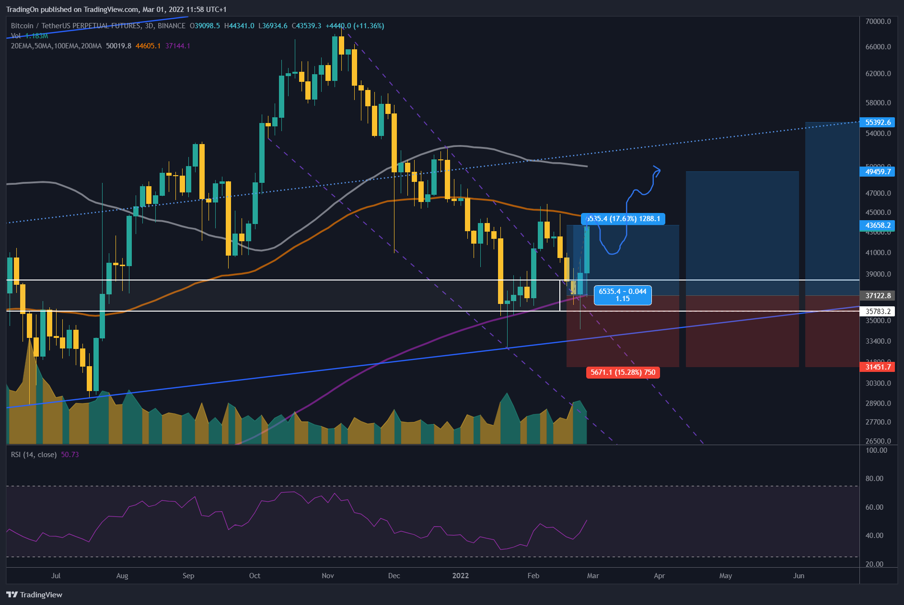
Task: Click the 41000.0 price axis tick
Action: pos(878,253)
